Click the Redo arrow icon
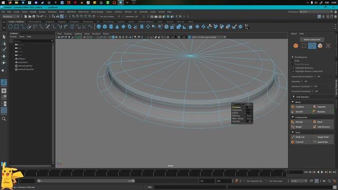 pyautogui.click(x=42, y=16)
